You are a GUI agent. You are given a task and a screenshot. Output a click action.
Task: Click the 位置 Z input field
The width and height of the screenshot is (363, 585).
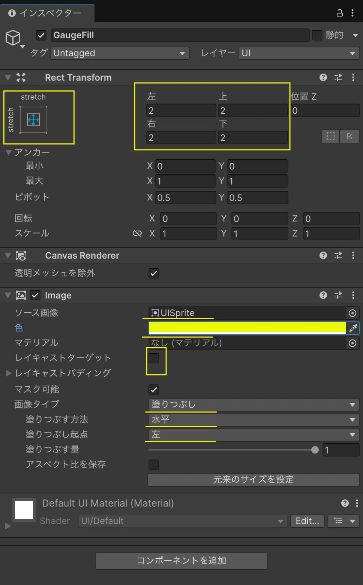tap(325, 111)
